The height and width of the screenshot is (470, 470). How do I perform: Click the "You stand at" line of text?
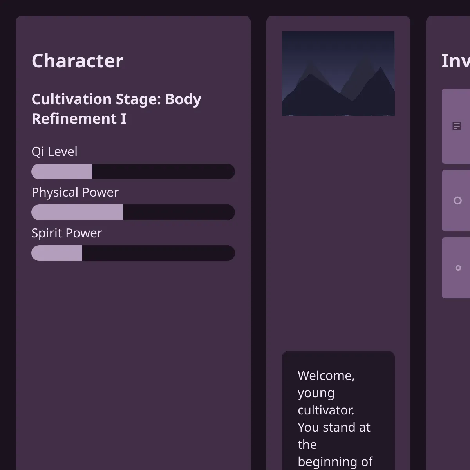334,427
